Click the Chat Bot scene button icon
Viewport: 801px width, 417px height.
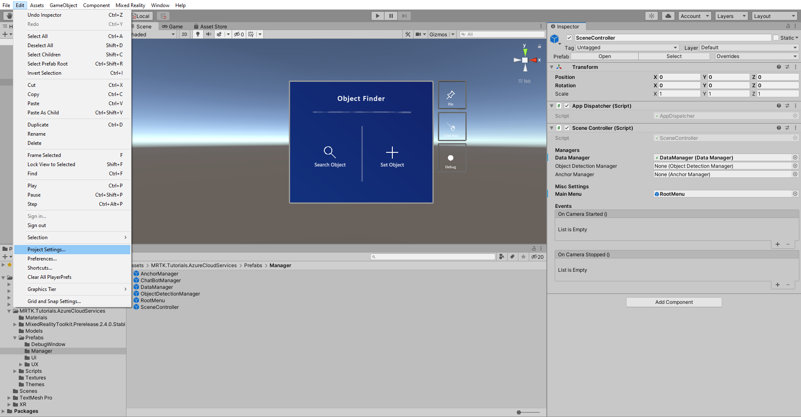452,126
